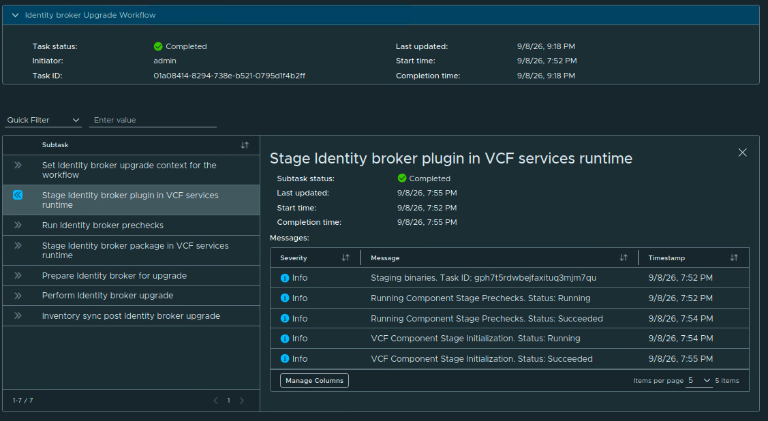Close the subtask details panel

pyautogui.click(x=743, y=153)
